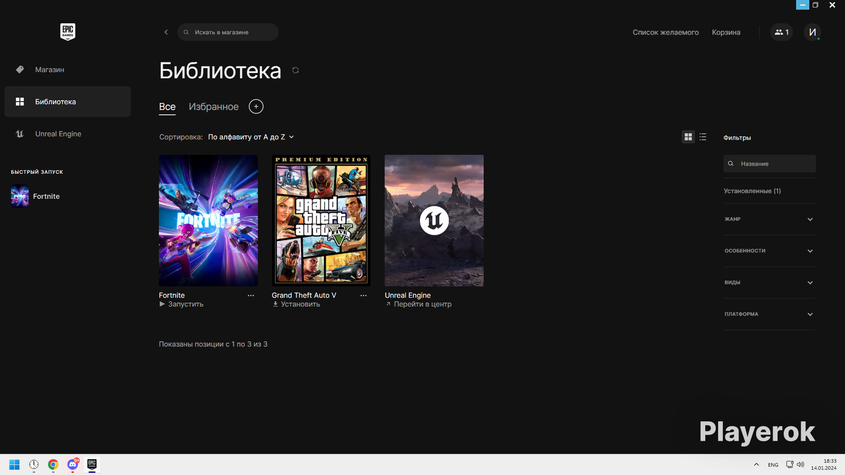The width and height of the screenshot is (845, 475).
Task: Open Fortnite options menu (three dots)
Action: click(251, 295)
